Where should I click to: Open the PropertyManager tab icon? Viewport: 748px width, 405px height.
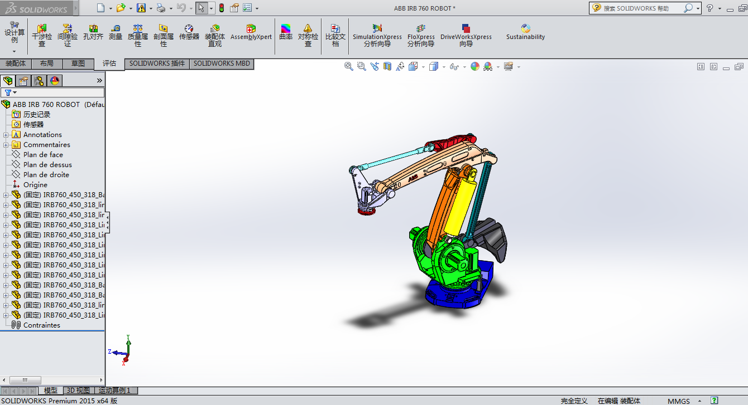pos(23,81)
